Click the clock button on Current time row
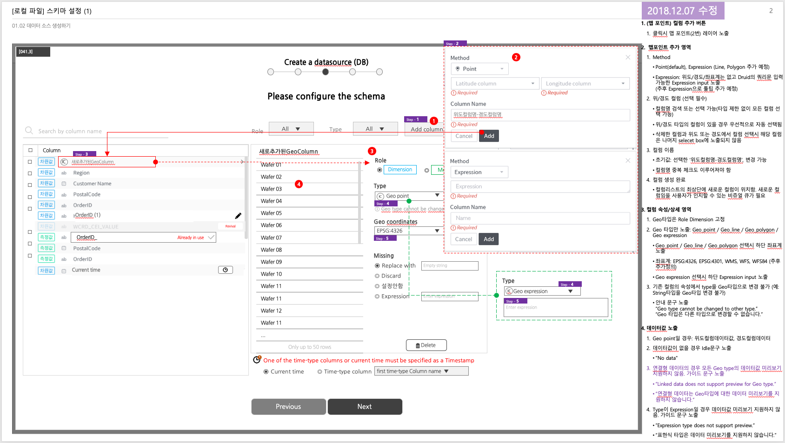This screenshot has width=785, height=443. click(x=226, y=270)
